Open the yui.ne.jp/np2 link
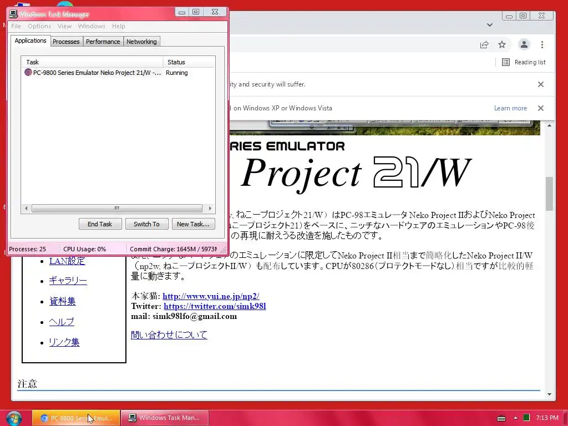The width and height of the screenshot is (568, 426). click(211, 296)
